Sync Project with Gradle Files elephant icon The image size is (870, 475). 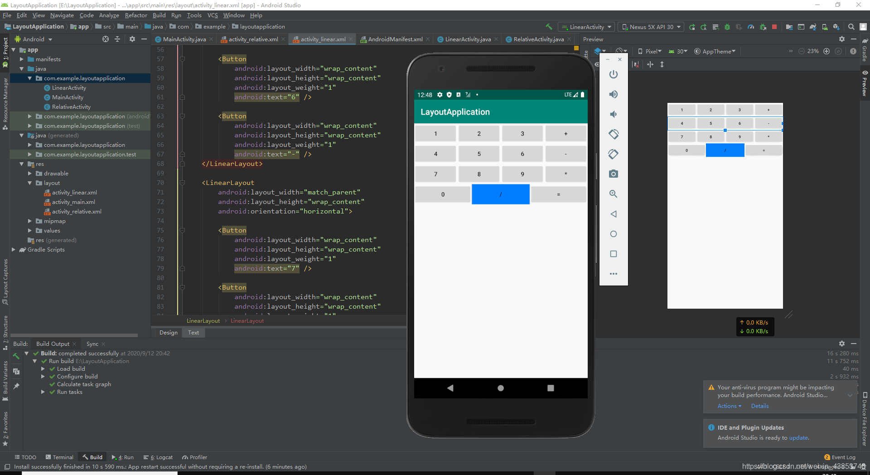click(813, 27)
